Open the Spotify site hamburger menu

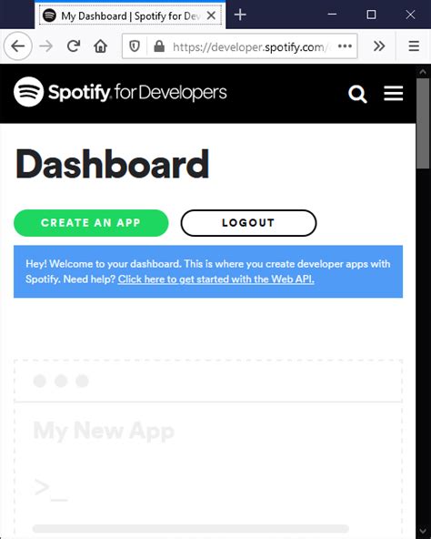[393, 93]
